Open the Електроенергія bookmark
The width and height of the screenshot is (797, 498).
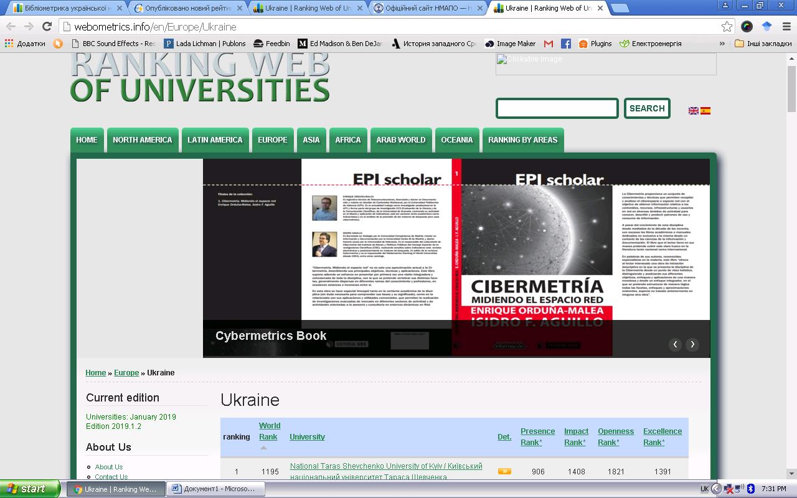tap(651, 44)
